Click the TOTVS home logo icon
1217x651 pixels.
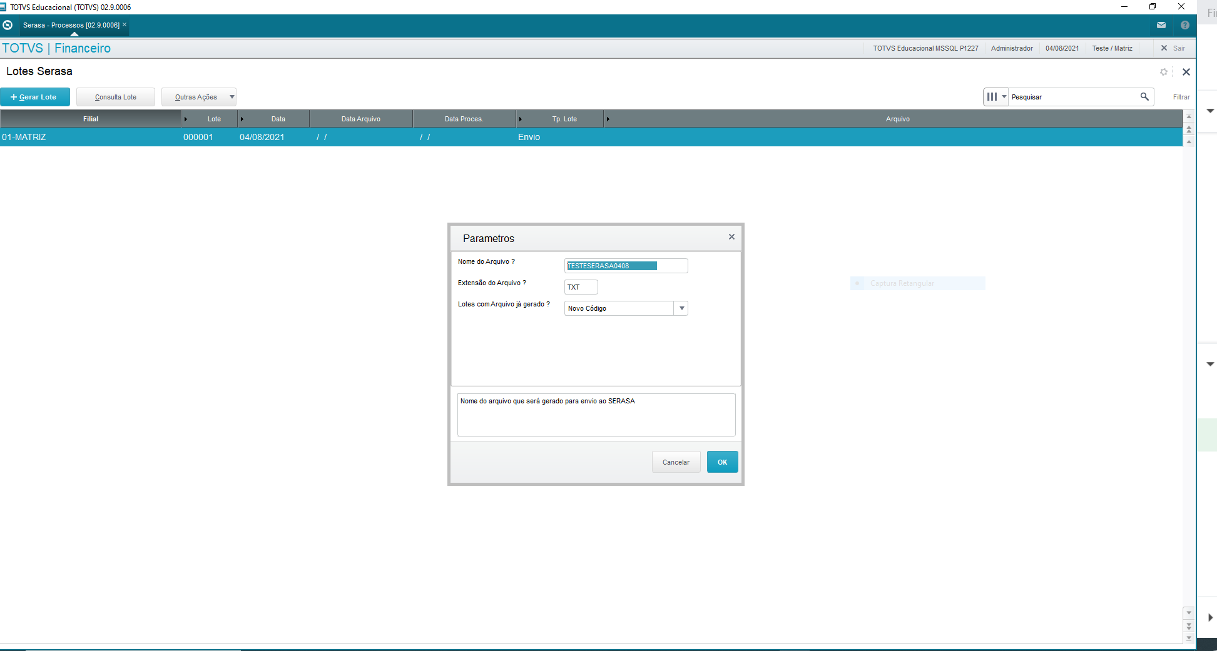click(x=8, y=25)
